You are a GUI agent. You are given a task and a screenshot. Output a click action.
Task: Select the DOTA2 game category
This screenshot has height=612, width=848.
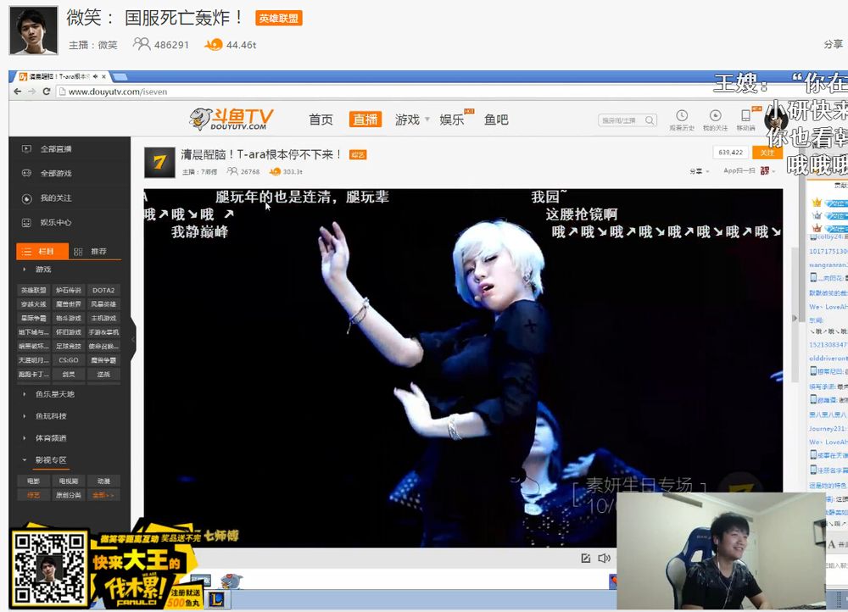(103, 291)
